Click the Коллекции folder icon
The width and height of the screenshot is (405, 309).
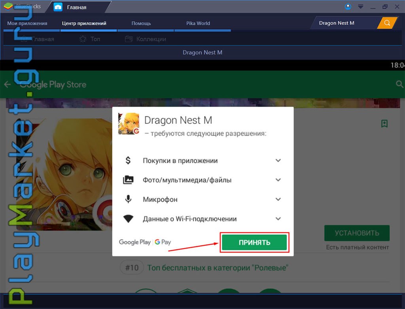[x=129, y=39]
